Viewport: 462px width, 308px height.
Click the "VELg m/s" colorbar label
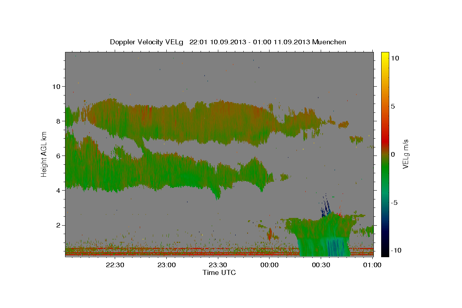click(x=405, y=154)
